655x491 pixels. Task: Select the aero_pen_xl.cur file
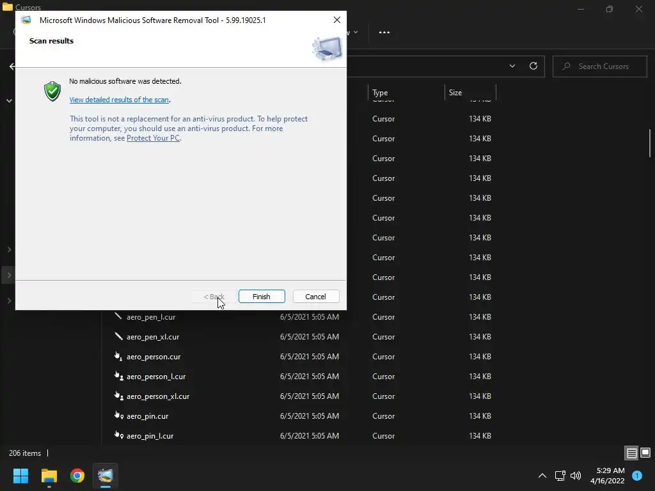pyautogui.click(x=153, y=337)
